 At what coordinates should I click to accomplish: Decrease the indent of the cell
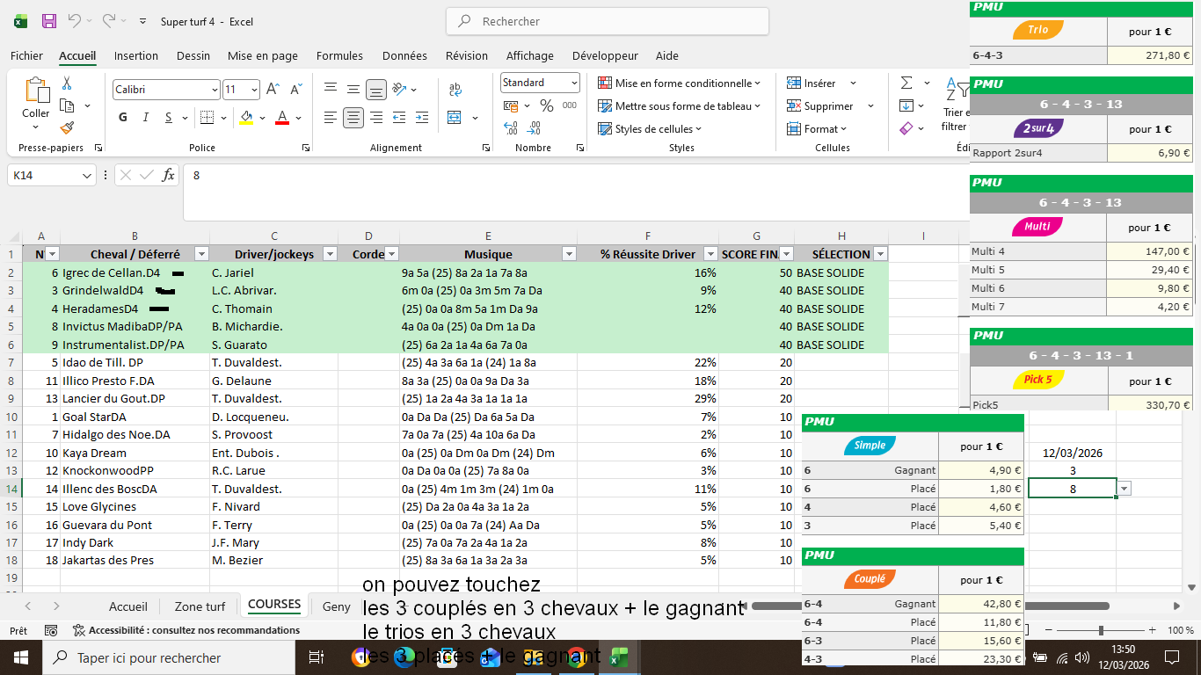pos(399,118)
